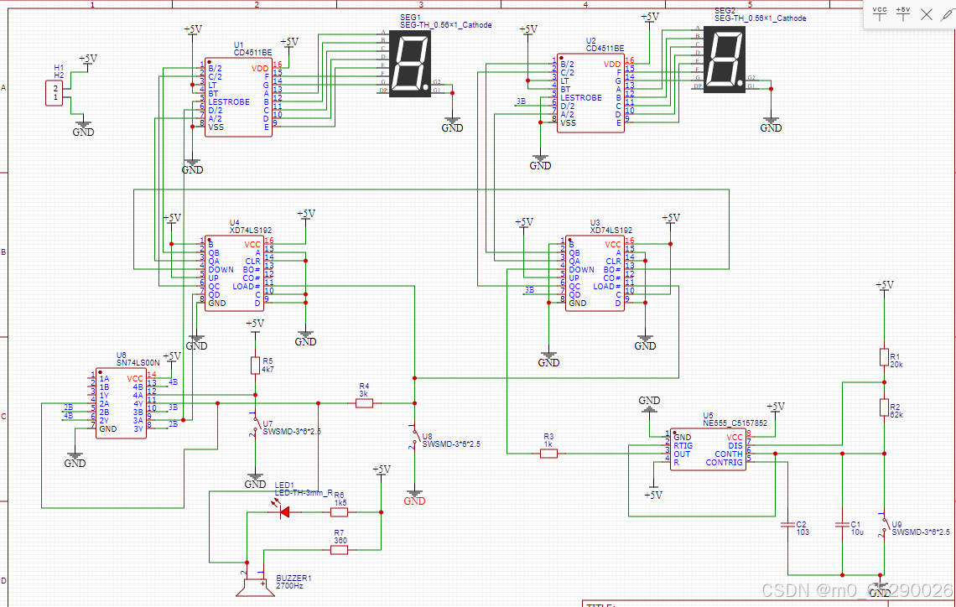
Task: Select the +5V power flag tool
Action: click(903, 13)
